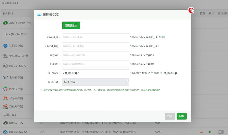
Task: Click the 亚马逊S3云存储 AWS icon
Action: point(5,56)
